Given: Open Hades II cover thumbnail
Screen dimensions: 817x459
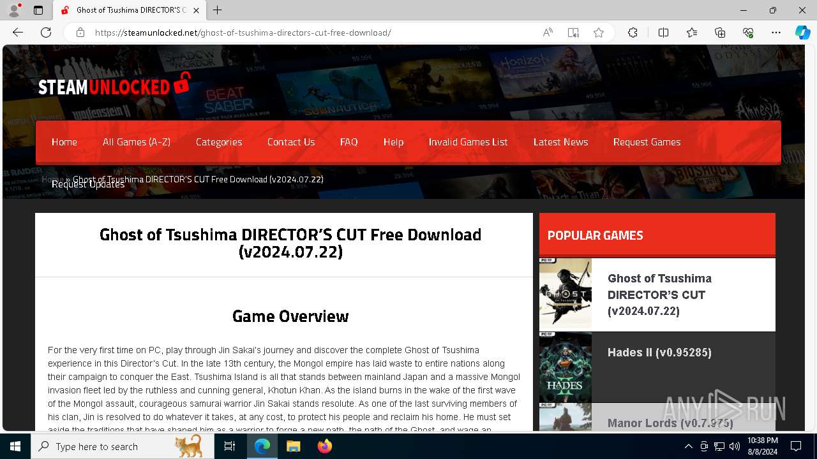Looking at the screenshot, I should tap(566, 367).
